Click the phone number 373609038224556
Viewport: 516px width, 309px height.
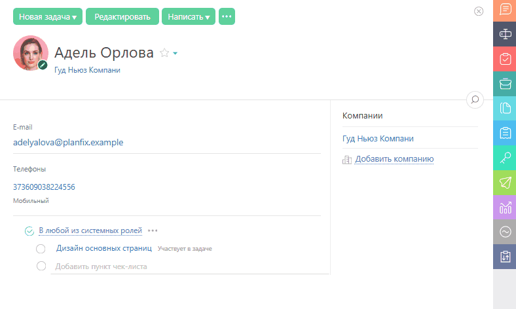(x=44, y=187)
